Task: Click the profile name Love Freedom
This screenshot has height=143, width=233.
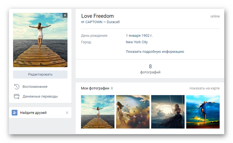Action: [98, 16]
